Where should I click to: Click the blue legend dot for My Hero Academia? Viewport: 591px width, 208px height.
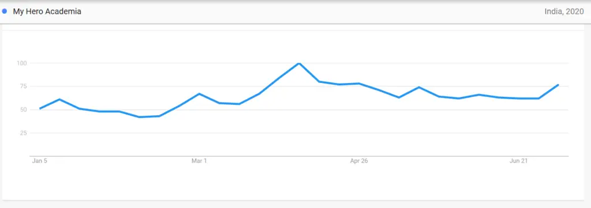pyautogui.click(x=5, y=12)
